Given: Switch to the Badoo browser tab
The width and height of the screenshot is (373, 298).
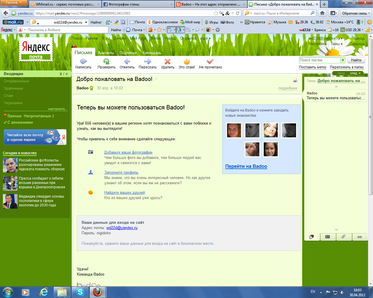Looking at the screenshot, I should (x=211, y=4).
